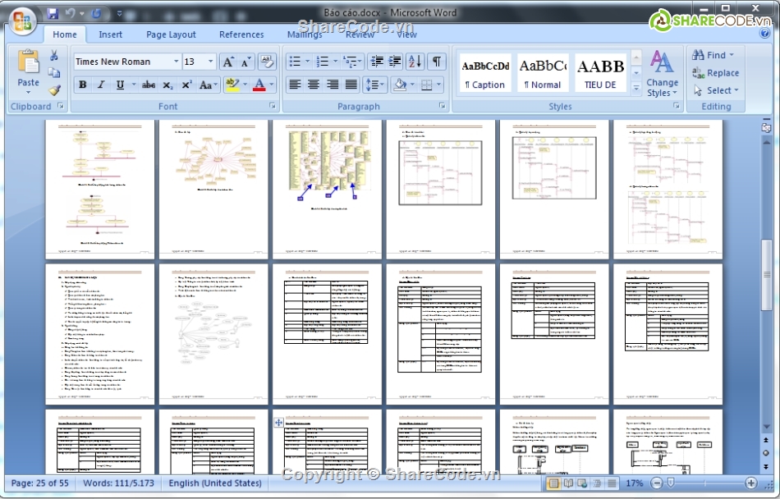Apply the Caption style
The width and height of the screenshot is (780, 499).
[x=485, y=73]
